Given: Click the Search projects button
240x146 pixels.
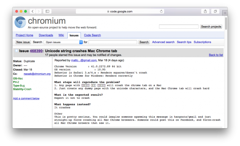Looking at the screenshot, I should (211, 26).
